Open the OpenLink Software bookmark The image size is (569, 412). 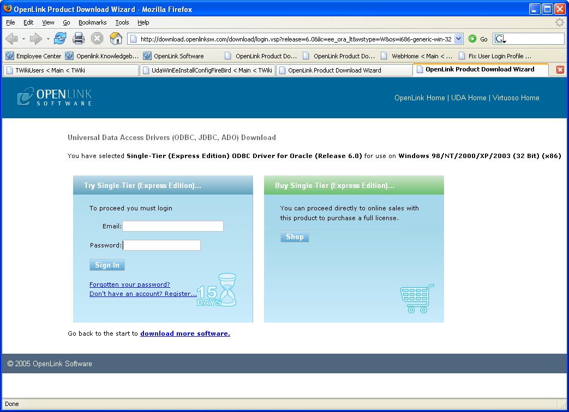tap(173, 56)
